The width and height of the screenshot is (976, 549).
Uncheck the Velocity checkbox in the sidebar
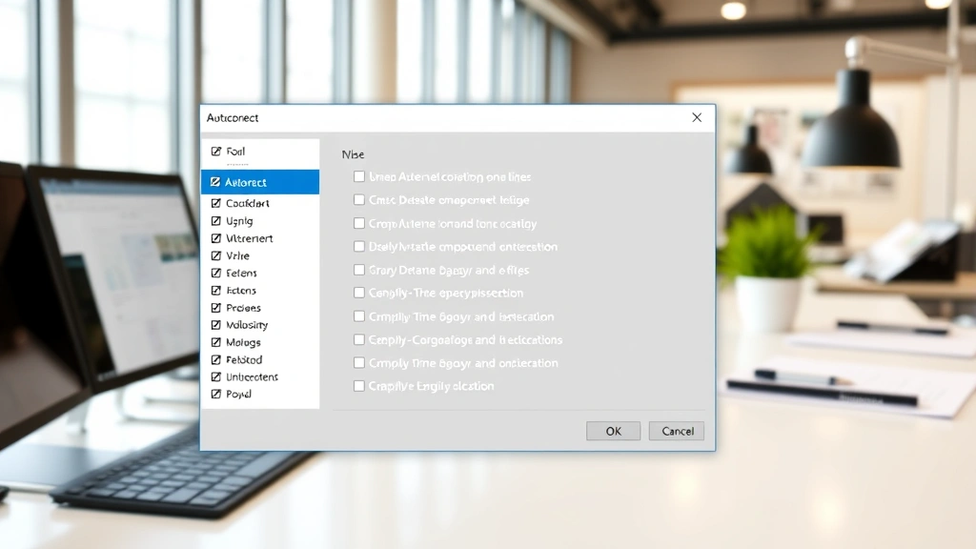pos(216,324)
